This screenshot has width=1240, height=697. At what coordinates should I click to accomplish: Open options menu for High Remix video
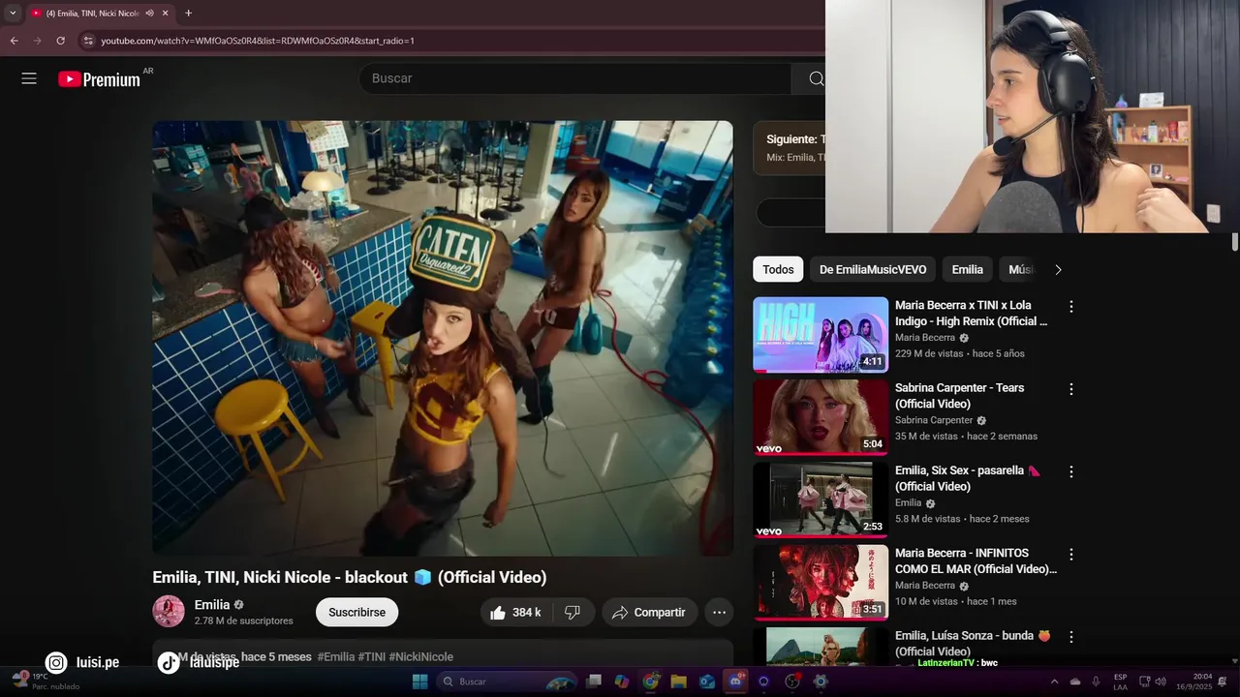1071,306
